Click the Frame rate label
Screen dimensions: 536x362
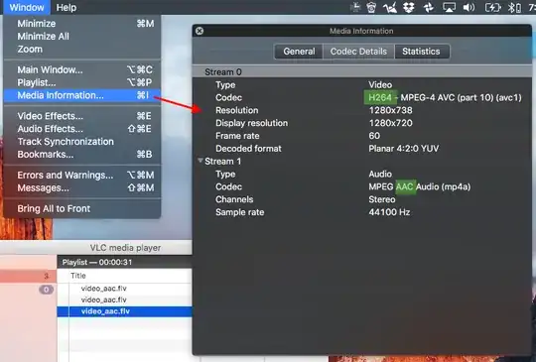point(237,136)
